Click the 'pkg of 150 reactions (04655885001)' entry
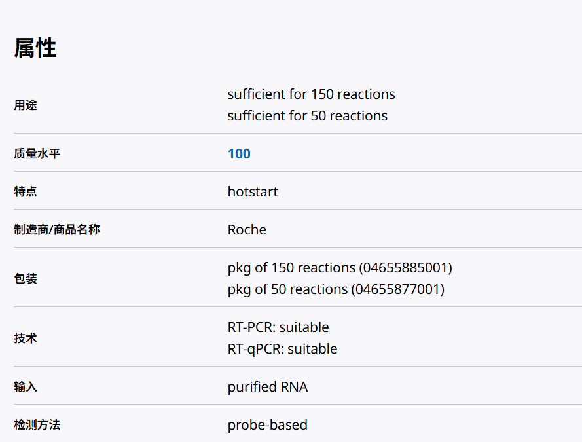 point(340,268)
